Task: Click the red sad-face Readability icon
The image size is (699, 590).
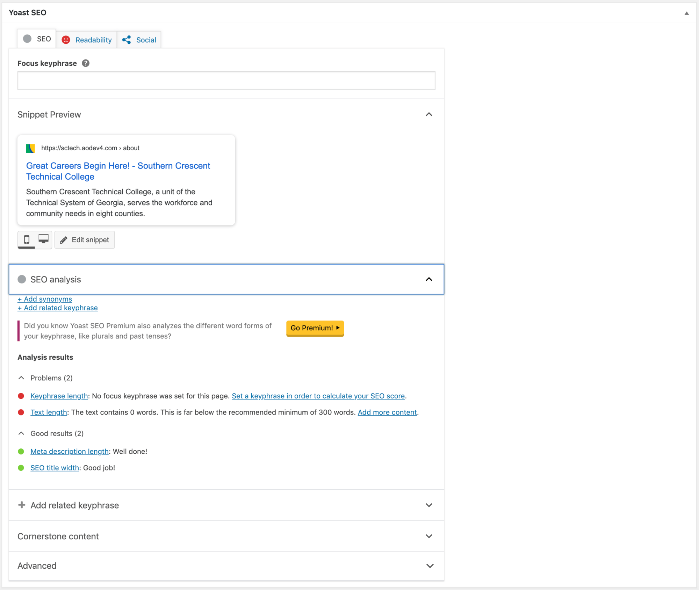Action: pos(66,40)
